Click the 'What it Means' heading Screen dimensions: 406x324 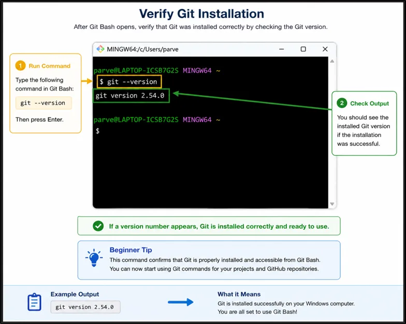239,294
